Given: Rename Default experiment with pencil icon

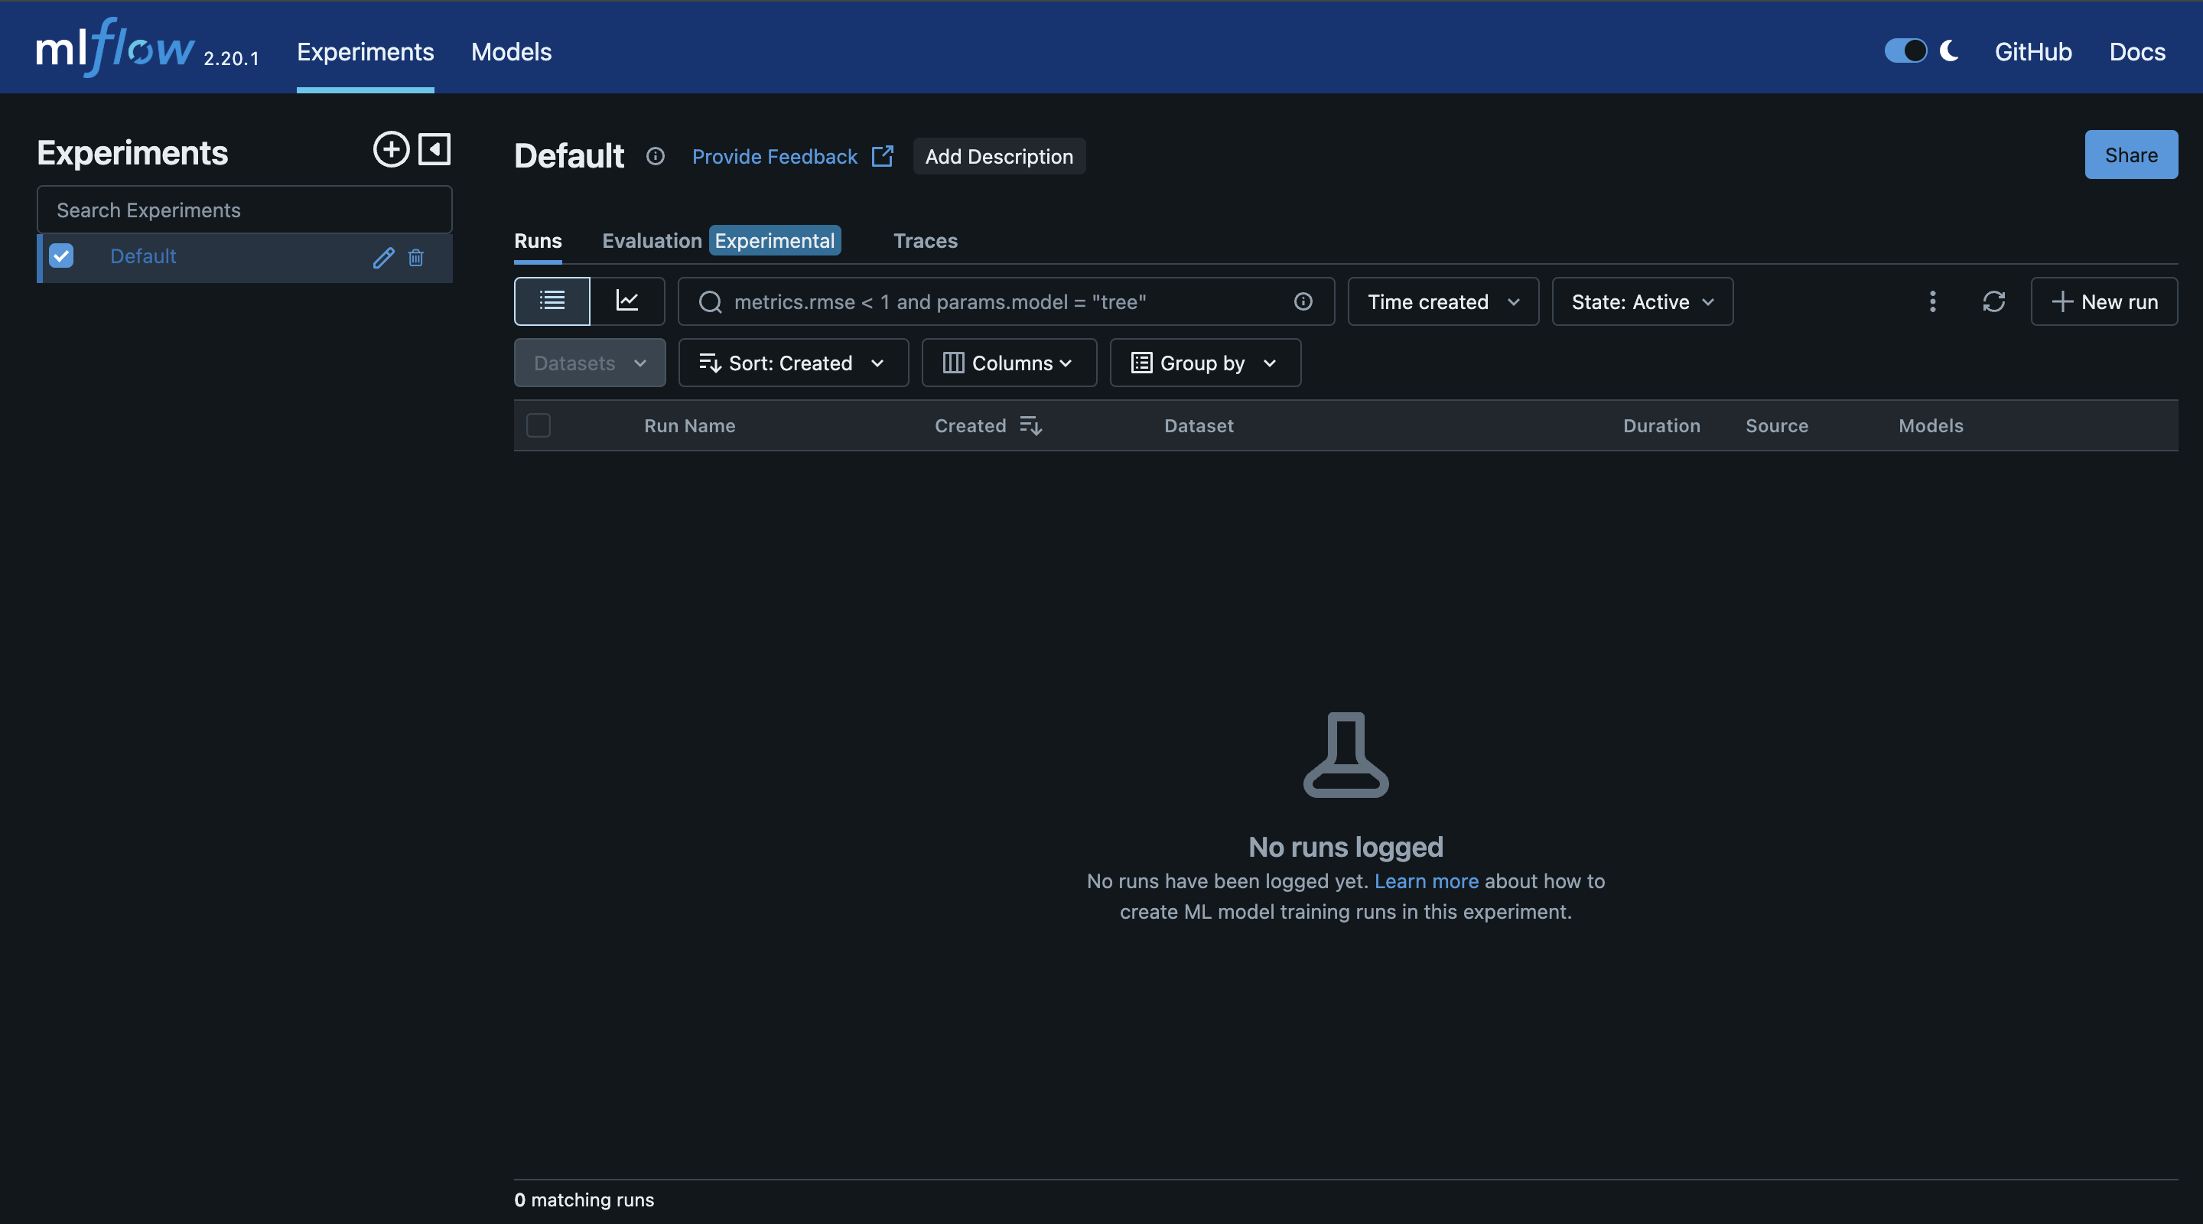Looking at the screenshot, I should pyautogui.click(x=383, y=258).
